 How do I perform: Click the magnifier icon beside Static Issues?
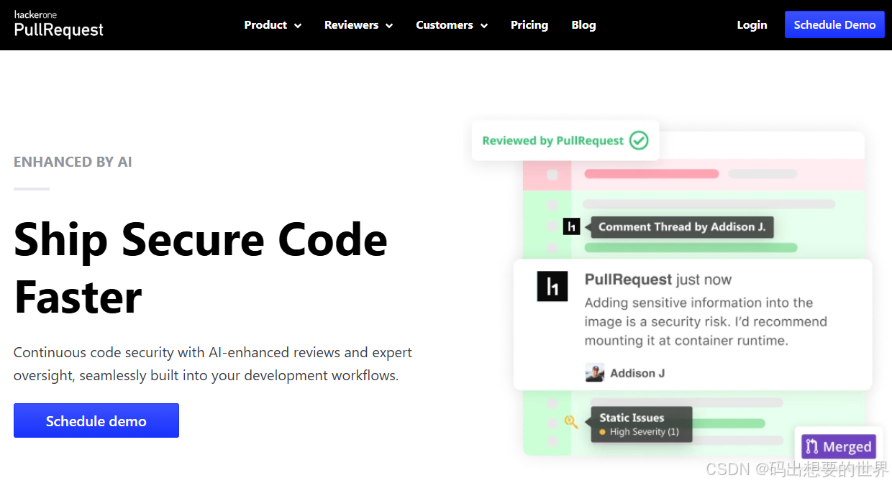click(570, 422)
